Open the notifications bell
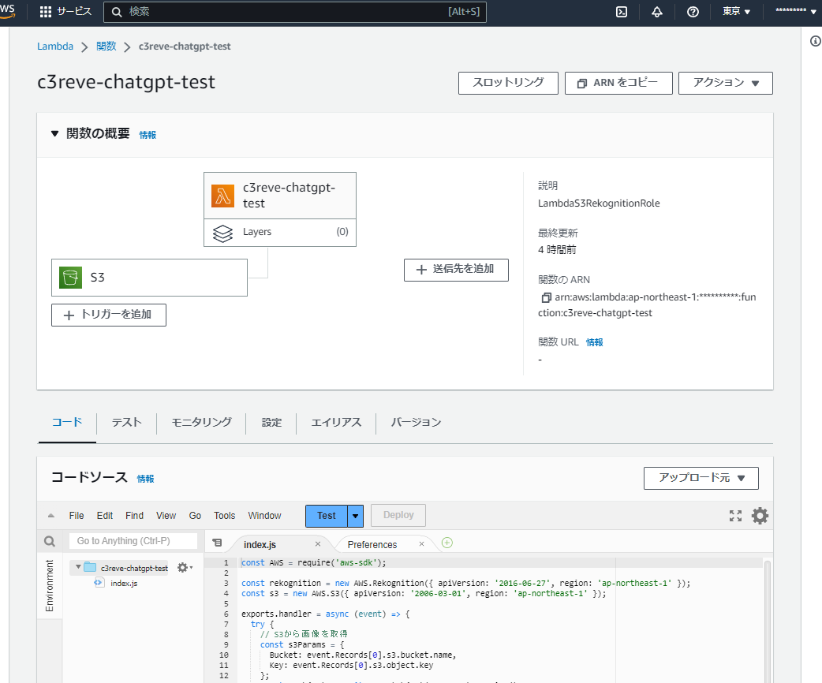 pyautogui.click(x=657, y=12)
